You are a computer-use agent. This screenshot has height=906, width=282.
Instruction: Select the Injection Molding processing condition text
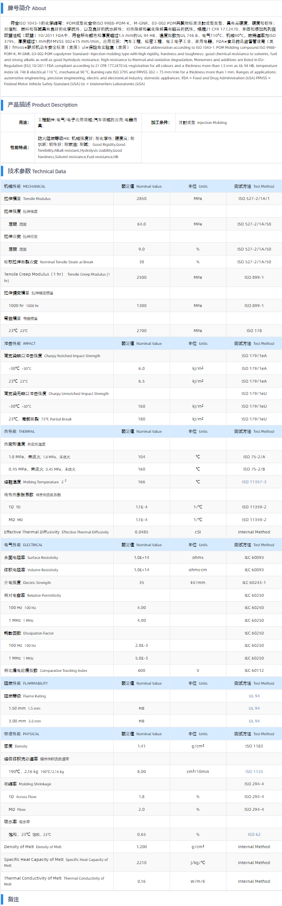pos(203,123)
